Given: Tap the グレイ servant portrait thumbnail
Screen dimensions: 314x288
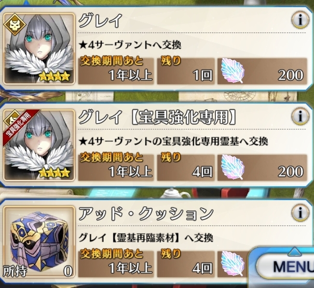Looking at the screenshot, I should (x=39, y=49).
